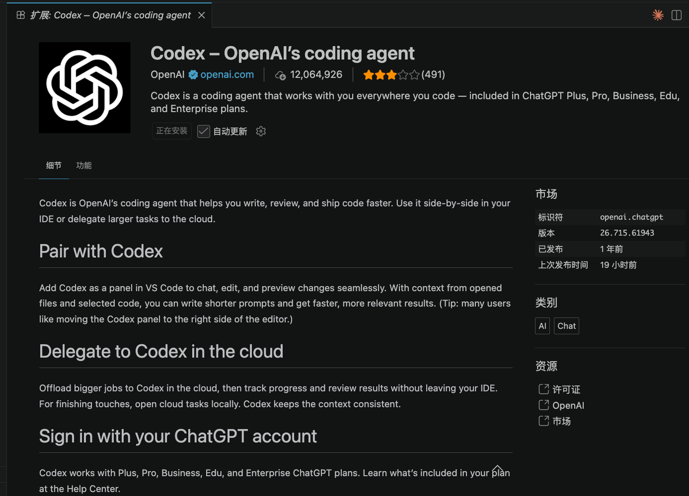Open the OpenAI resource link
The image size is (689, 496).
click(568, 406)
